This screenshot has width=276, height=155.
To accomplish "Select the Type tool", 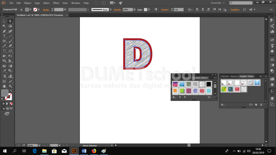I will coord(4,36).
